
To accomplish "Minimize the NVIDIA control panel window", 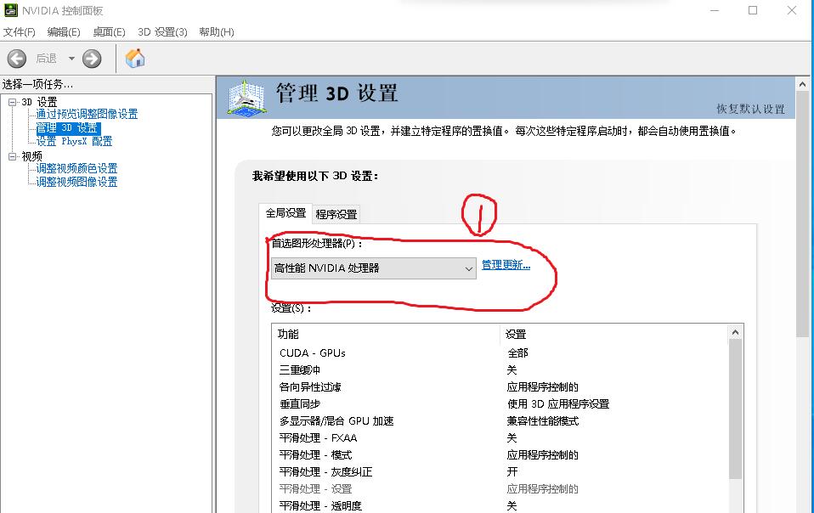I will 715,10.
